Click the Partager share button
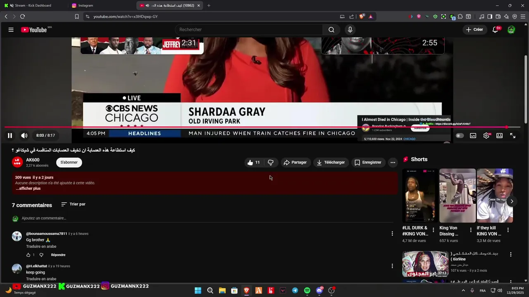 [295, 163]
